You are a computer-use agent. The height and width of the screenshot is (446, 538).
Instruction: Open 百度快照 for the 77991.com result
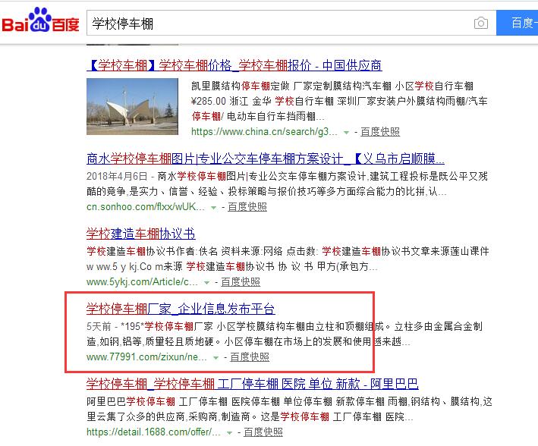point(250,356)
